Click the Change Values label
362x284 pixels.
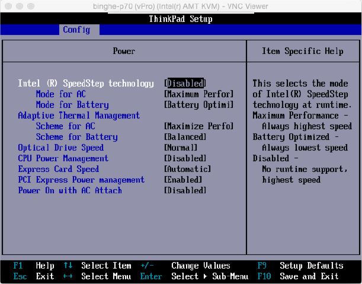pos(201,266)
